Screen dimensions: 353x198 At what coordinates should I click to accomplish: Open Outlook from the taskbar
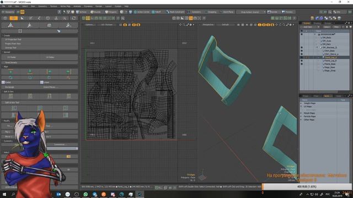click(58, 194)
